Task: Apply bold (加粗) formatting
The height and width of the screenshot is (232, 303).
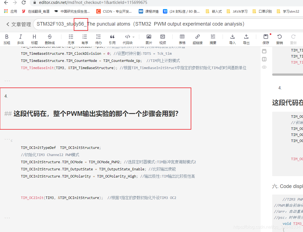Action: (7, 39)
